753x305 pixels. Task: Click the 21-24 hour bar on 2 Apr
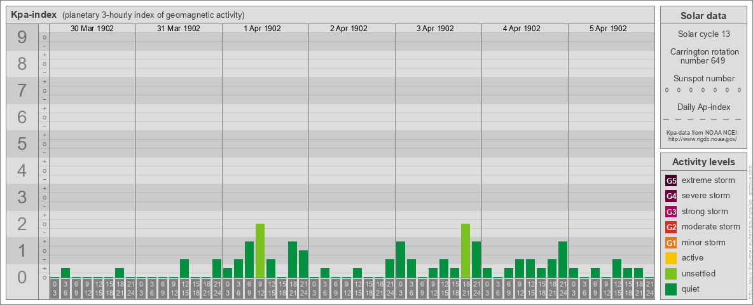coord(390,269)
